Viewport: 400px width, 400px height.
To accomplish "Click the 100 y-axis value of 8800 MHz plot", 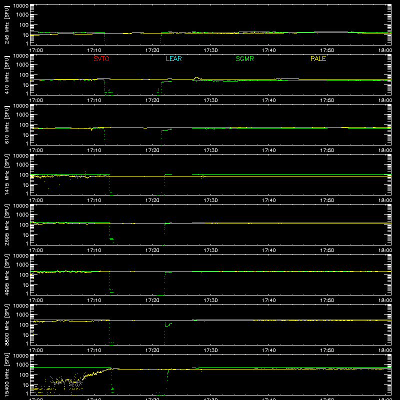I will click(x=24, y=325).
